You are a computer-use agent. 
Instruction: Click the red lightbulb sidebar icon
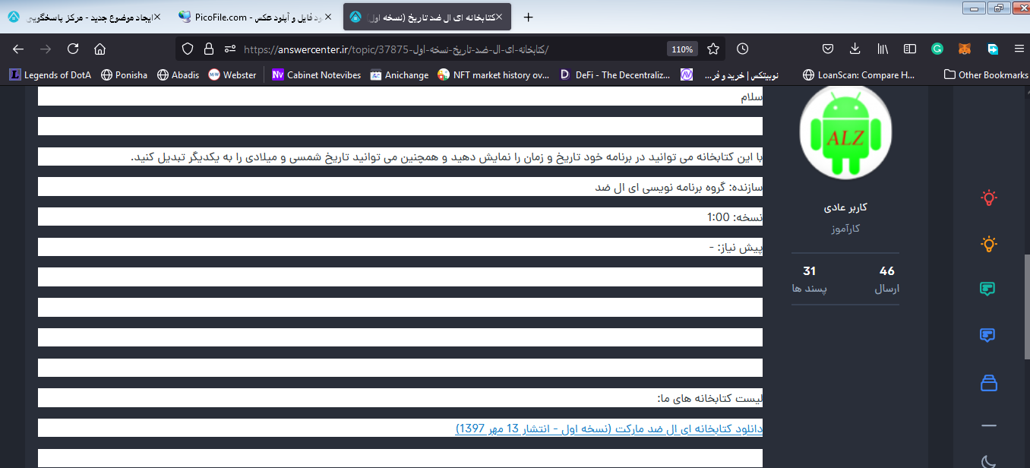988,198
